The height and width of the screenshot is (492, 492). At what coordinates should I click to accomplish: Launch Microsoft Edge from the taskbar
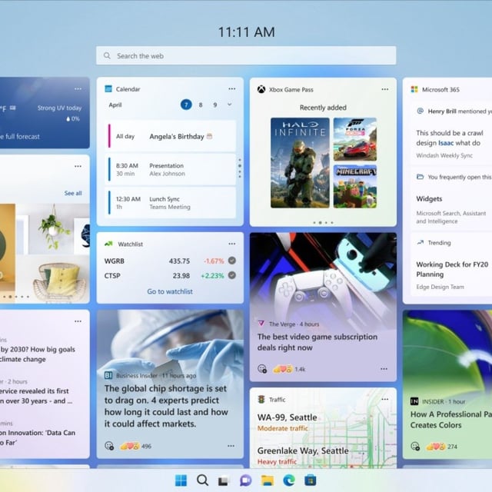pyautogui.click(x=289, y=480)
